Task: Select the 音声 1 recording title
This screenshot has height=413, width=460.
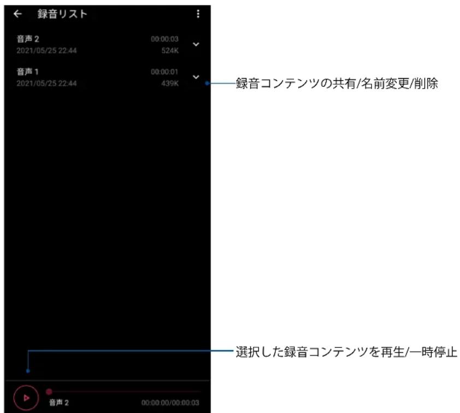Action: (27, 72)
